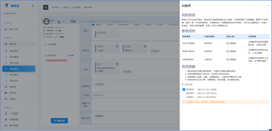Tick the 比索洛尔 drug checkbox
This screenshot has height=131, width=272.
184,97
